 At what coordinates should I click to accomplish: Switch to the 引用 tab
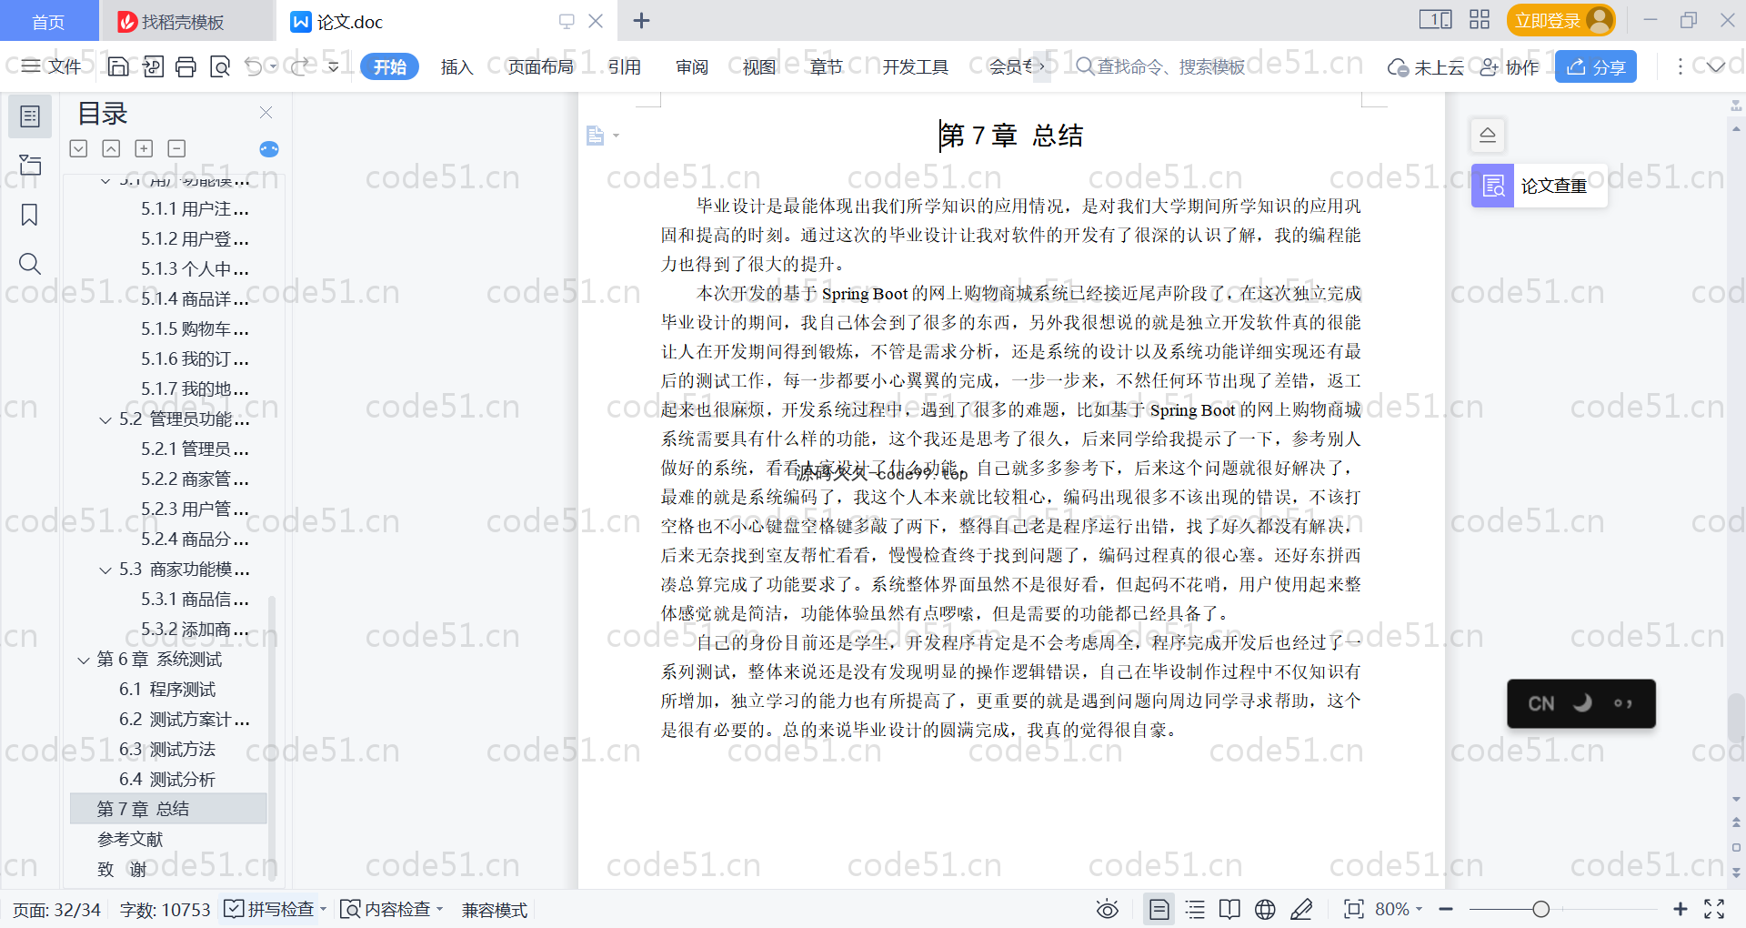(x=625, y=66)
